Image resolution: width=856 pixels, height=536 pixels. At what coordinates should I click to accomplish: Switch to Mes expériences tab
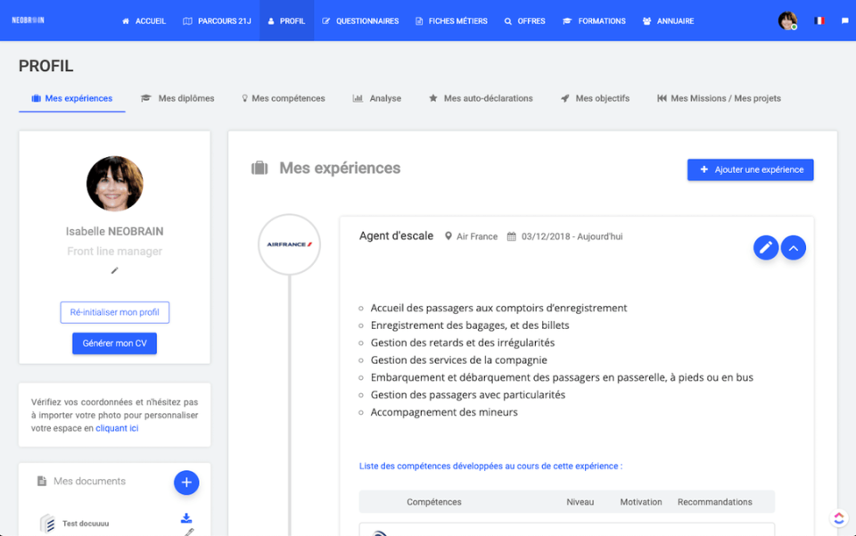pos(72,98)
